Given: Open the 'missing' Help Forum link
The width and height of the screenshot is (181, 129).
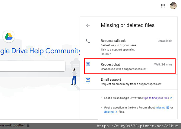Looking at the screenshot, I should pos(160,108).
